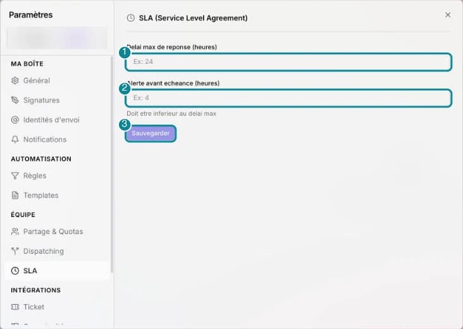Go to the Dispatching section

pyautogui.click(x=58, y=251)
